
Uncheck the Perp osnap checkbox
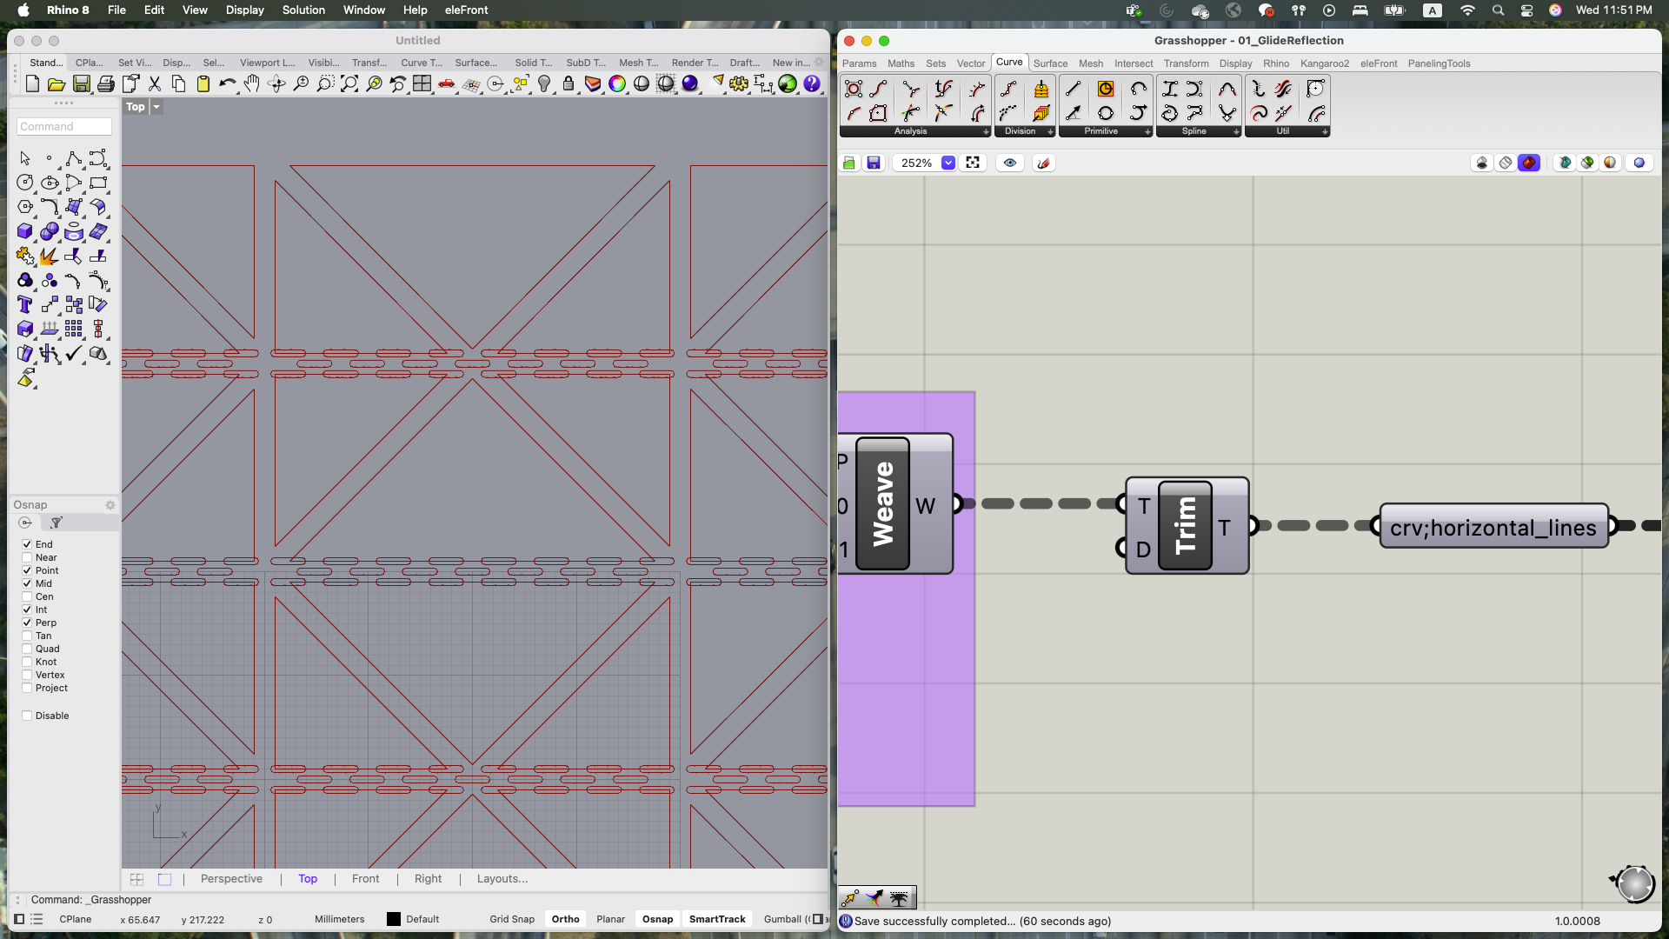pos(27,623)
